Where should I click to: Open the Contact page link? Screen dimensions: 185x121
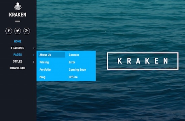point(74,55)
